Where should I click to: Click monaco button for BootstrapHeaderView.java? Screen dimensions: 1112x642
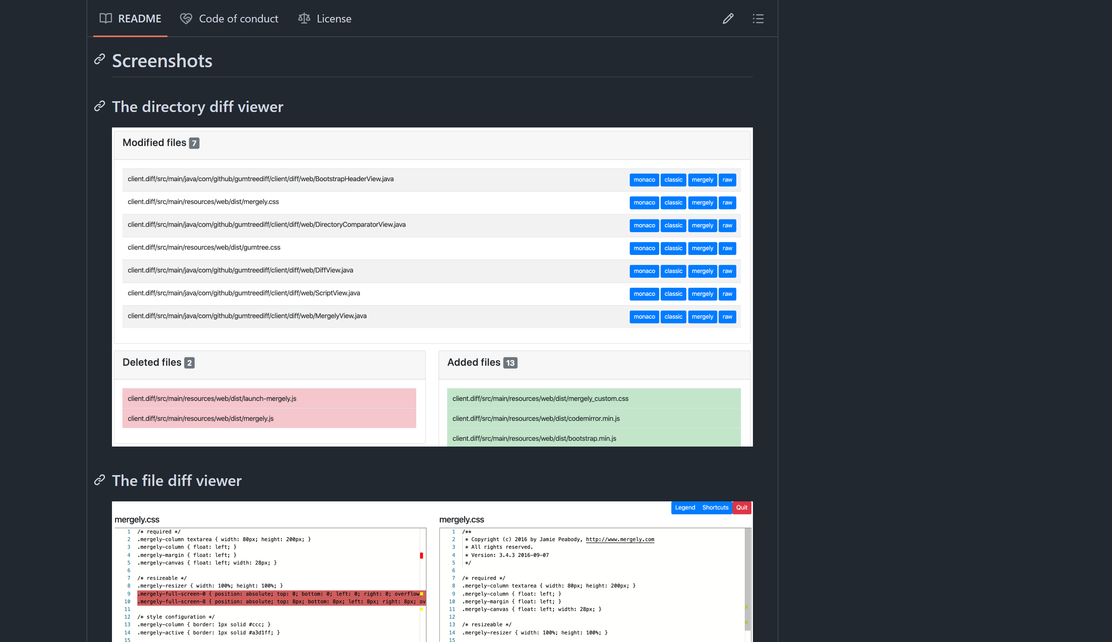(x=644, y=180)
